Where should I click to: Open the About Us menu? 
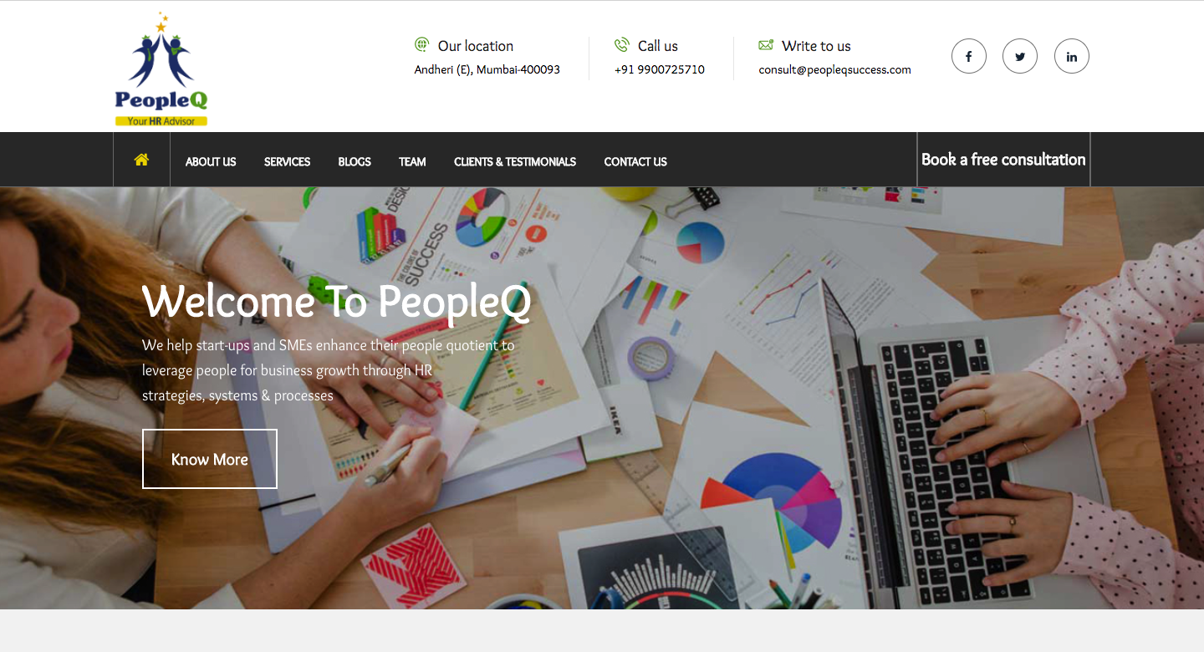click(x=211, y=162)
